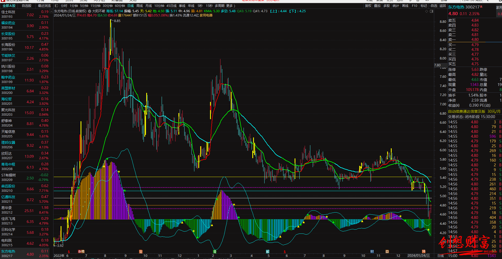Click the 回 event marker on timeline
502x259 pixels.
(387, 252)
